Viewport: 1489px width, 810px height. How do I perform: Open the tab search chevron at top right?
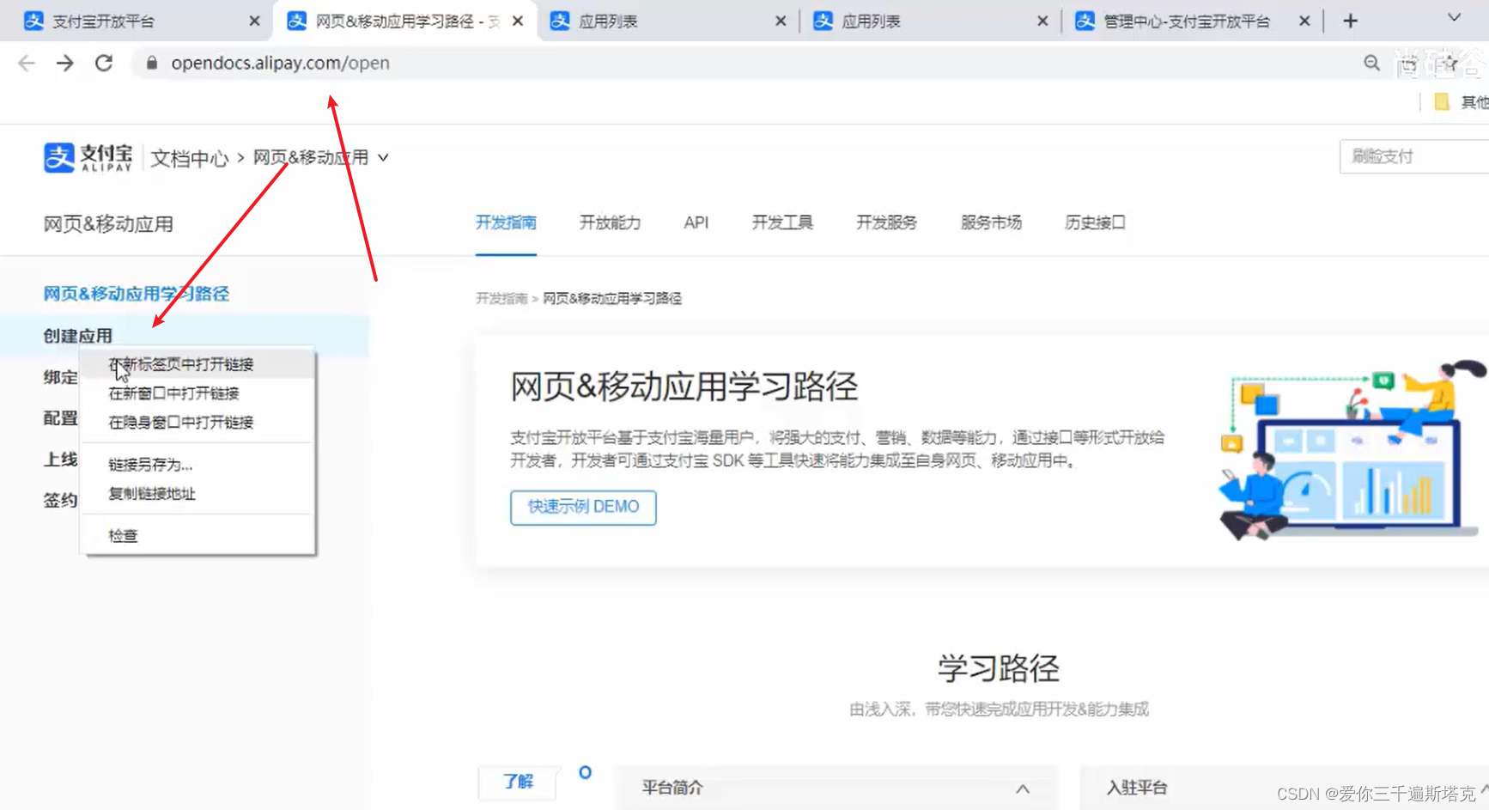[x=1454, y=18]
